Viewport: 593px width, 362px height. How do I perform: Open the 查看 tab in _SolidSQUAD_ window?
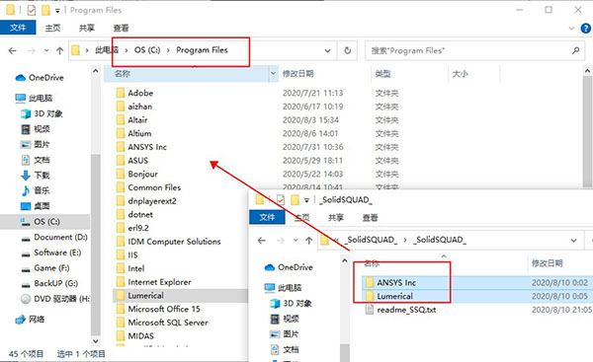370,218
